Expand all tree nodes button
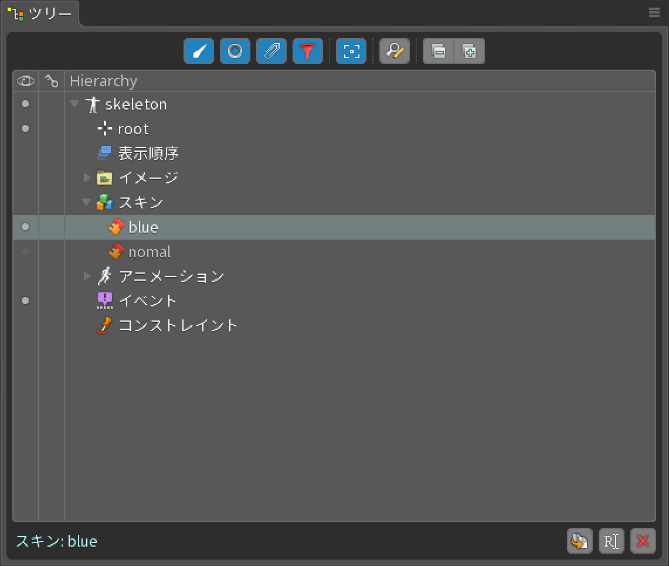This screenshot has width=669, height=566. coord(469,51)
